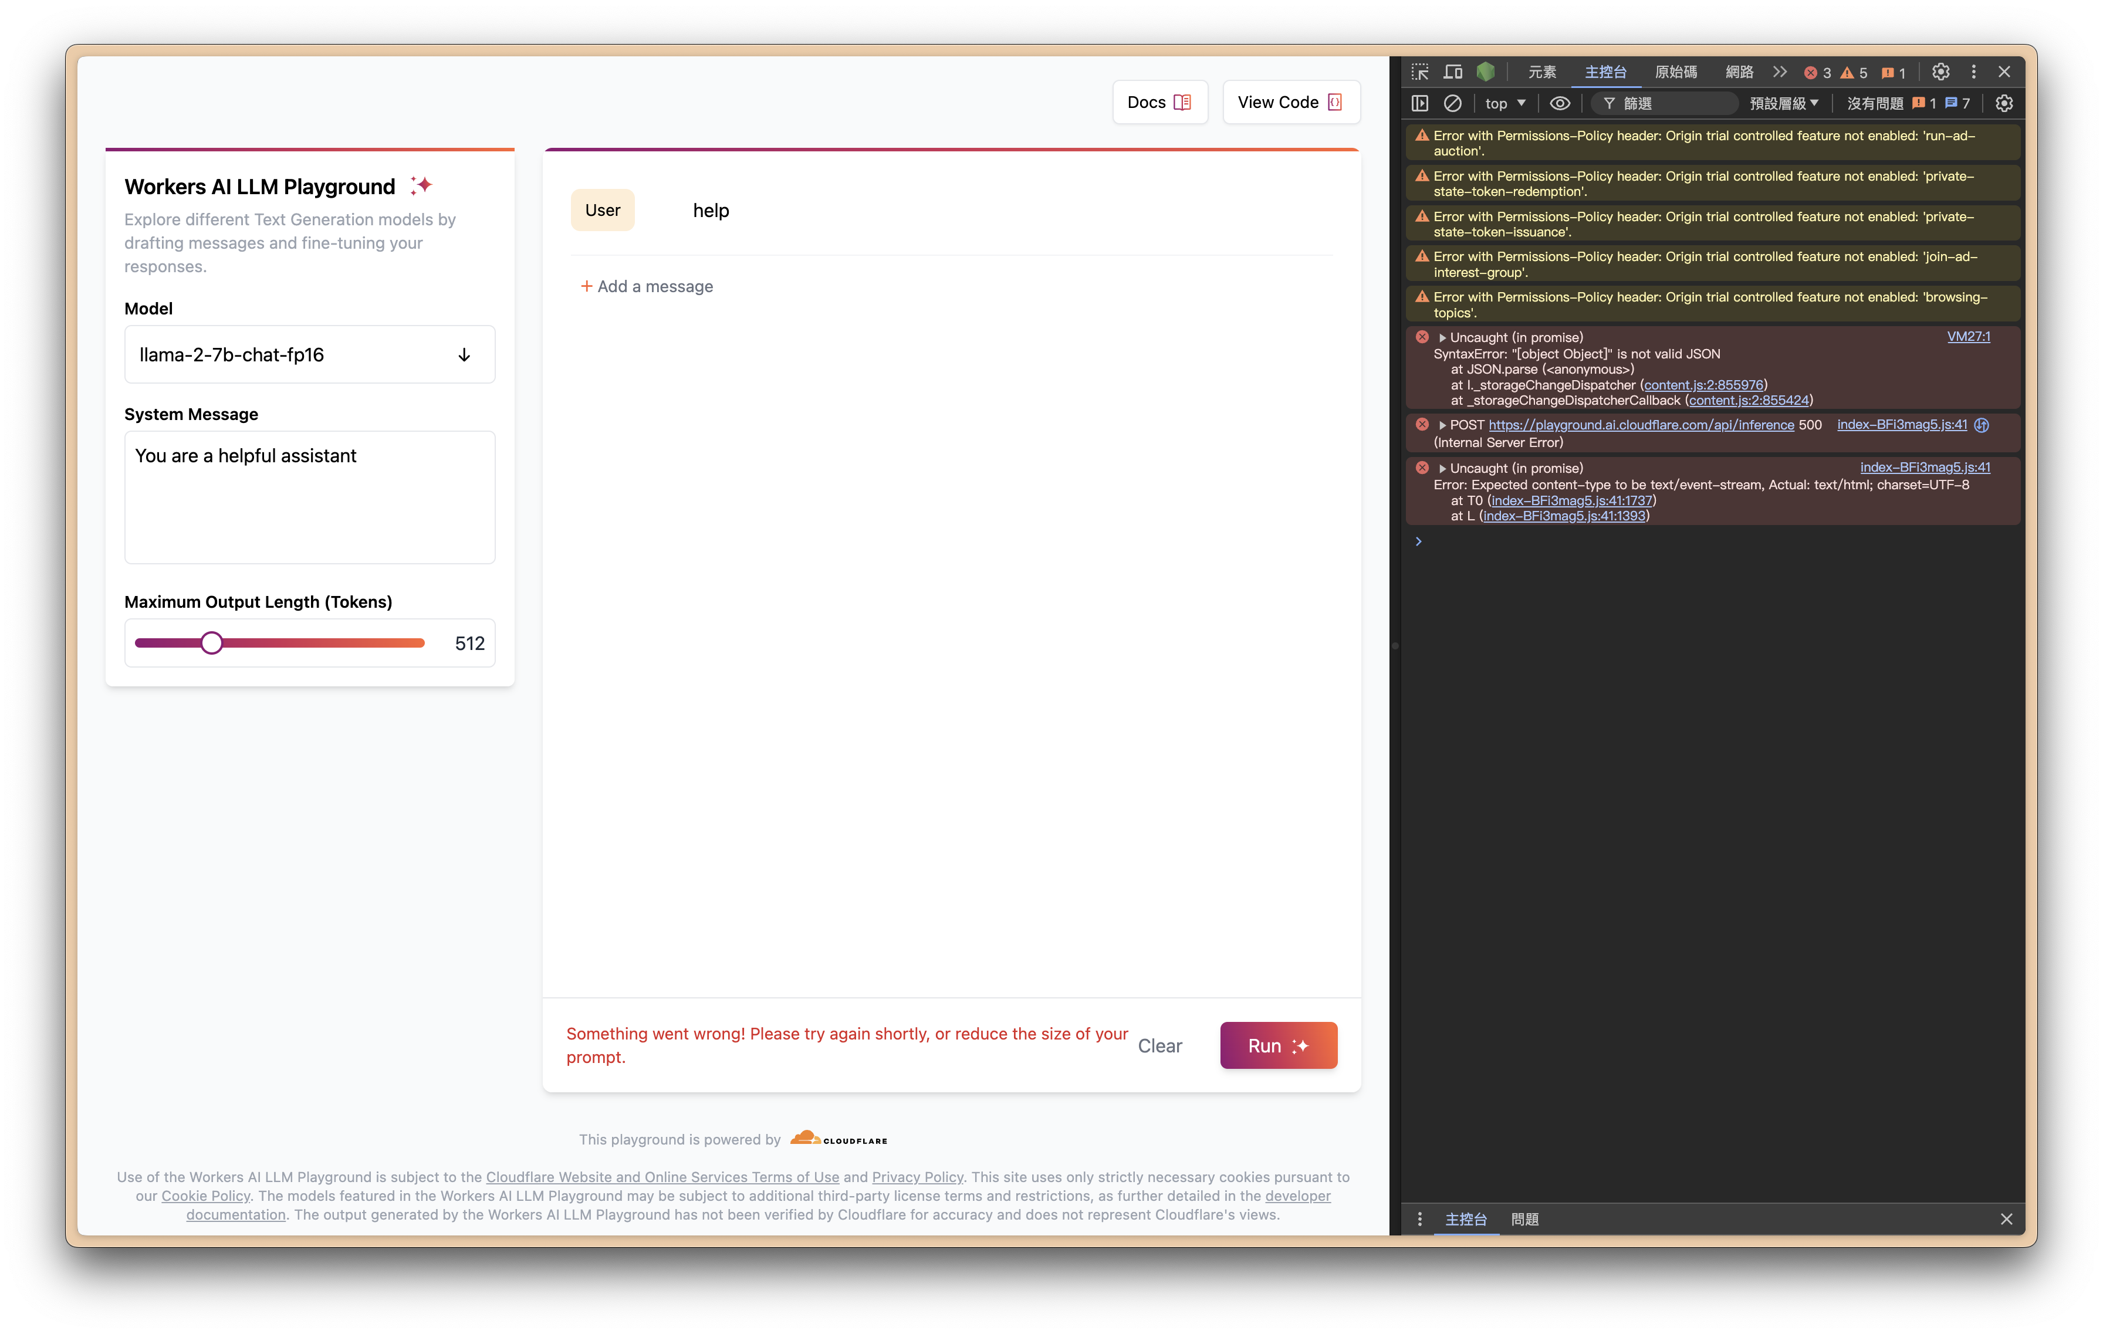Click Add a message

[647, 286]
